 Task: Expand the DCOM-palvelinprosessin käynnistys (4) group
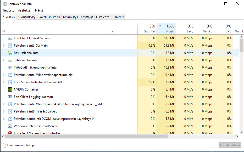click(x=4, y=119)
